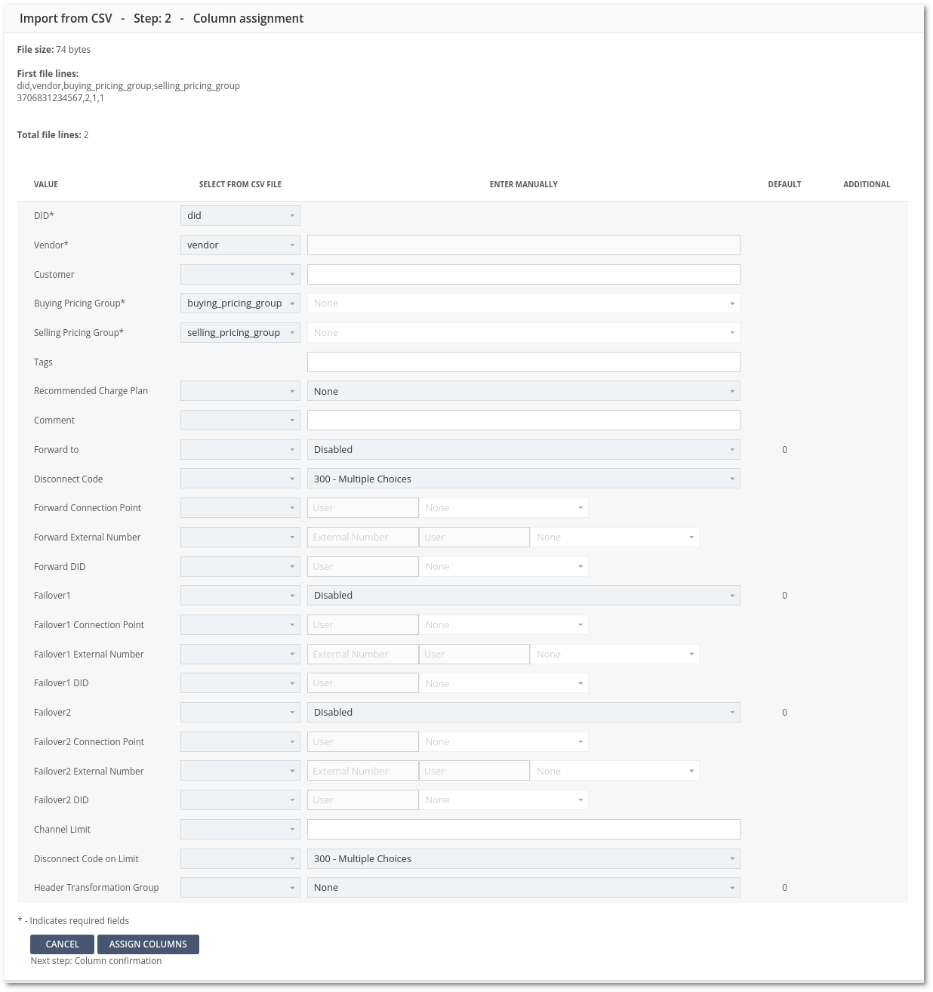This screenshot has width=933, height=992.
Task: Open the DID CSV column dropdown
Action: (240, 216)
